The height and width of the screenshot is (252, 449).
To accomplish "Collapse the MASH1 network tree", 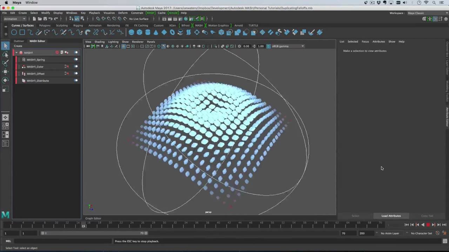I will [x=16, y=52].
